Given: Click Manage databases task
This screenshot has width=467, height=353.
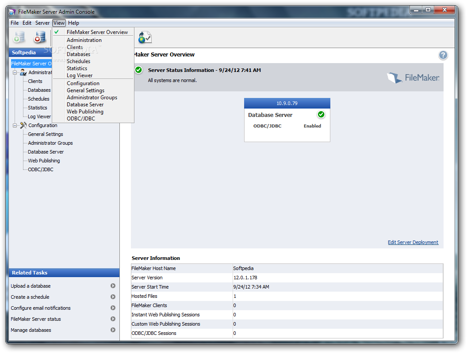Looking at the screenshot, I should [31, 330].
